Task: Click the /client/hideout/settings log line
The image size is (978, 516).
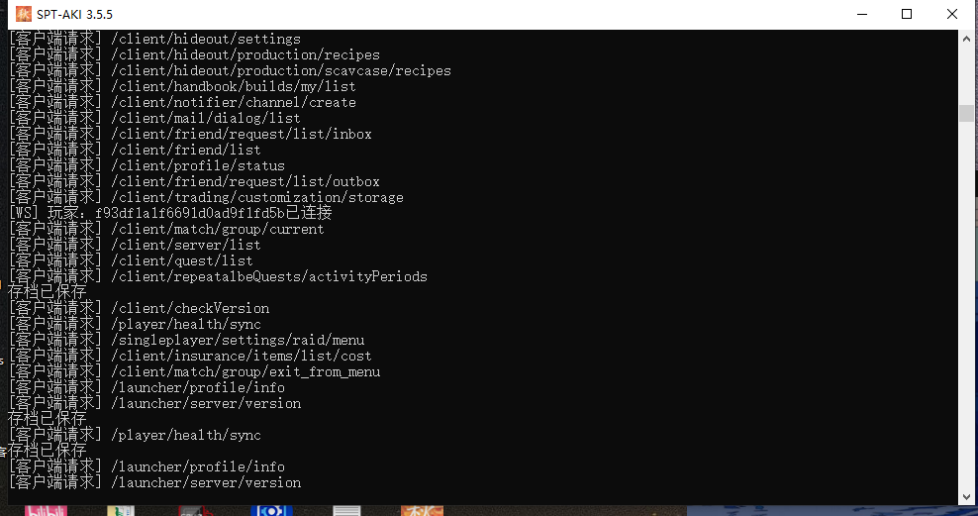Action: [206, 39]
